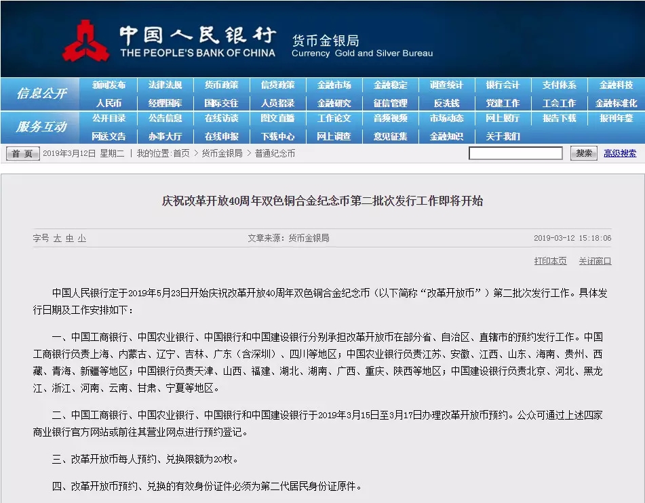Click the 打印本页 print link
This screenshot has height=503, width=645.
[550, 261]
